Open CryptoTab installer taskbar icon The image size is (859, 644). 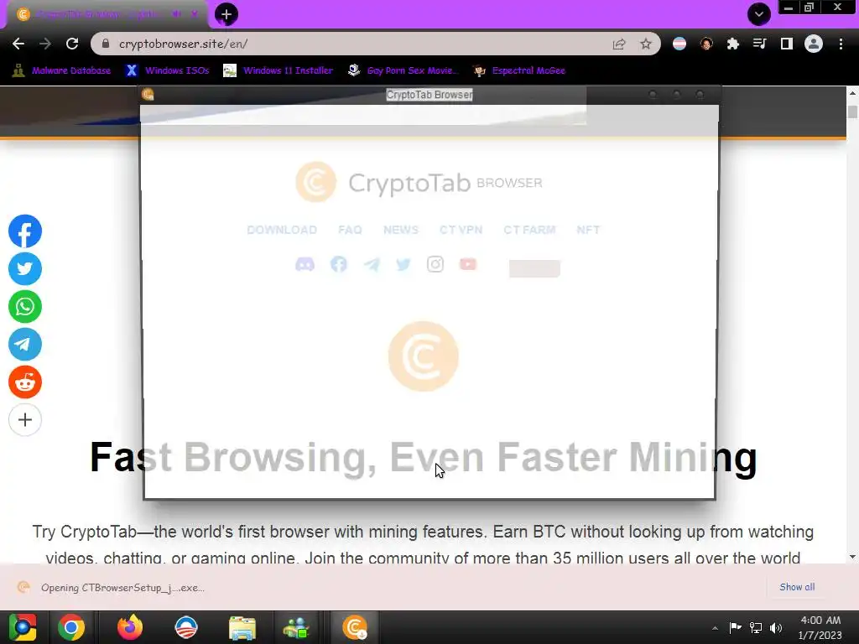(355, 627)
